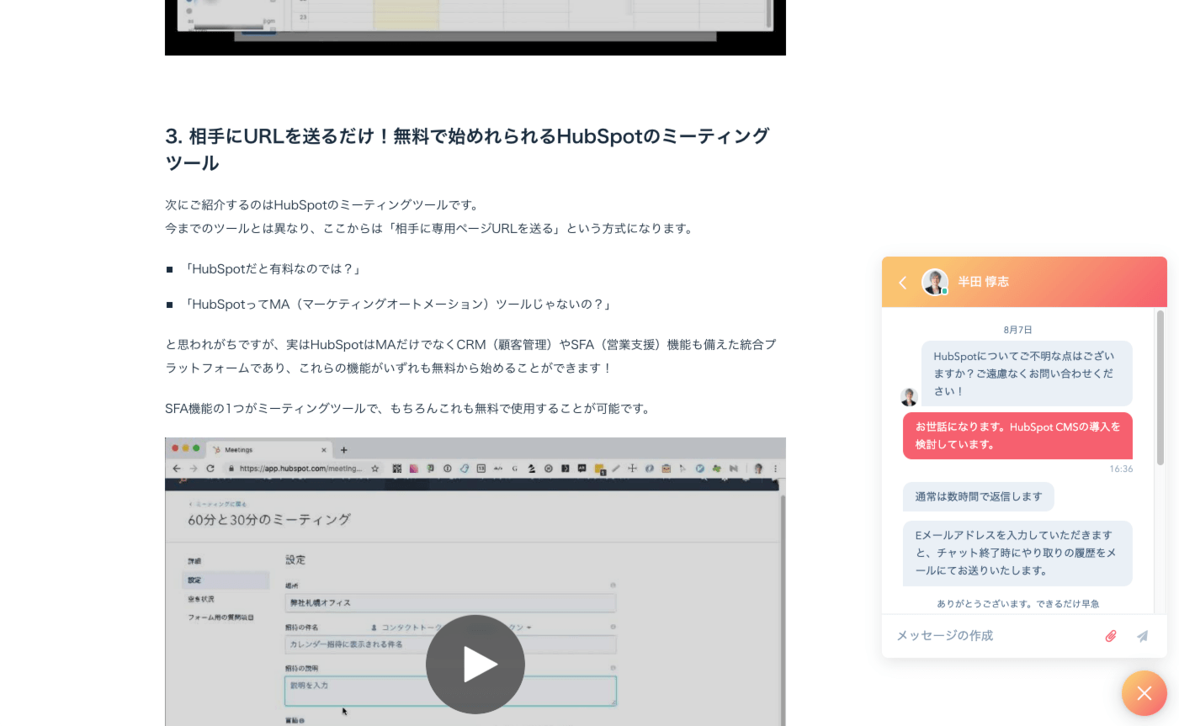
Task: Click the bookmark star in the video's address bar
Action: pos(375,469)
